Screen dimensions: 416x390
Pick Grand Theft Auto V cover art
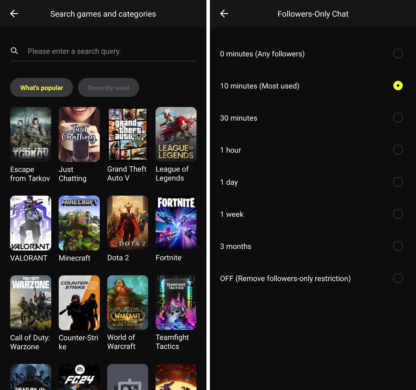(x=127, y=134)
